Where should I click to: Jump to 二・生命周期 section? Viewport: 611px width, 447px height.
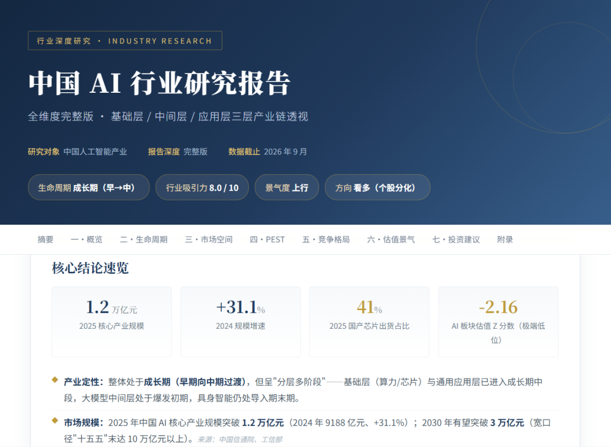144,239
